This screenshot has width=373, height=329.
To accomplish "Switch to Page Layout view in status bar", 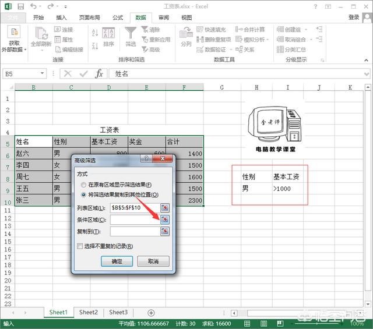I will pyautogui.click(x=263, y=324).
